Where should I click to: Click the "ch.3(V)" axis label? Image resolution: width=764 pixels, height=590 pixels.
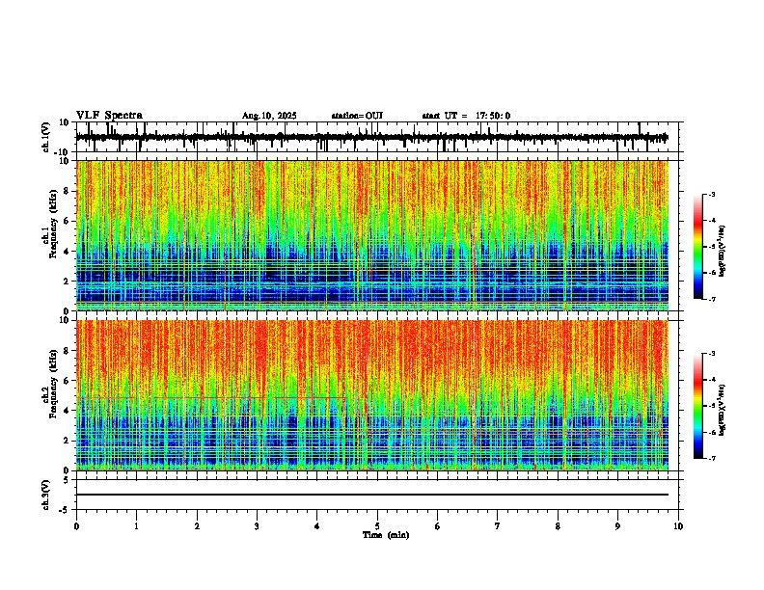[x=46, y=496]
